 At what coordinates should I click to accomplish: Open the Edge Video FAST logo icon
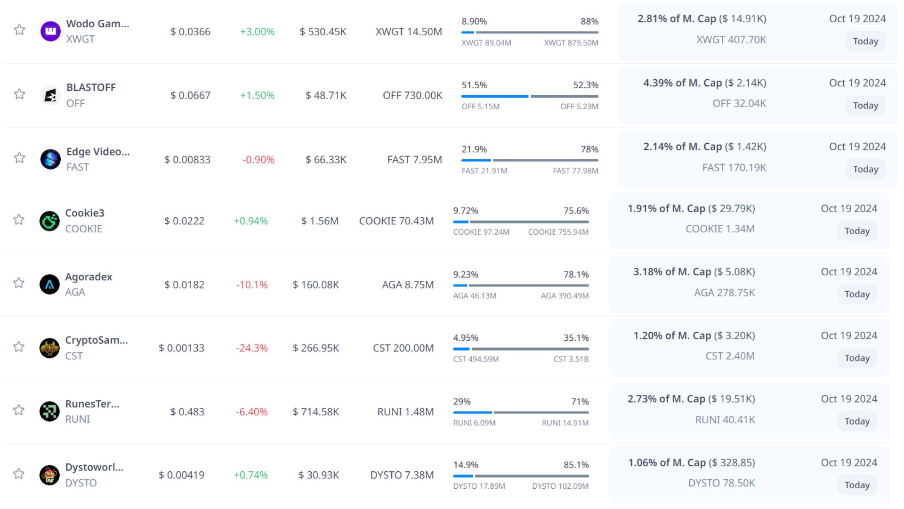click(50, 159)
